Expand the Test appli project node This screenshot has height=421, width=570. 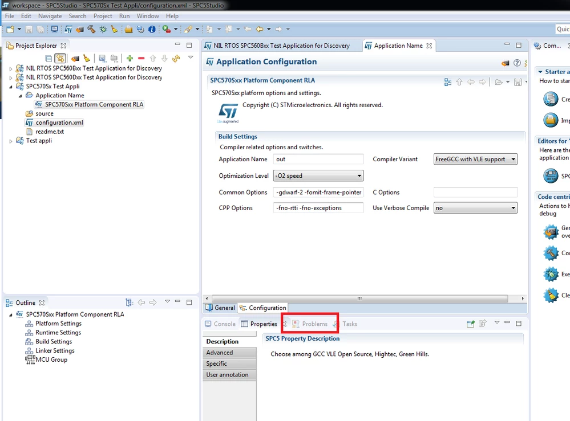click(10, 141)
